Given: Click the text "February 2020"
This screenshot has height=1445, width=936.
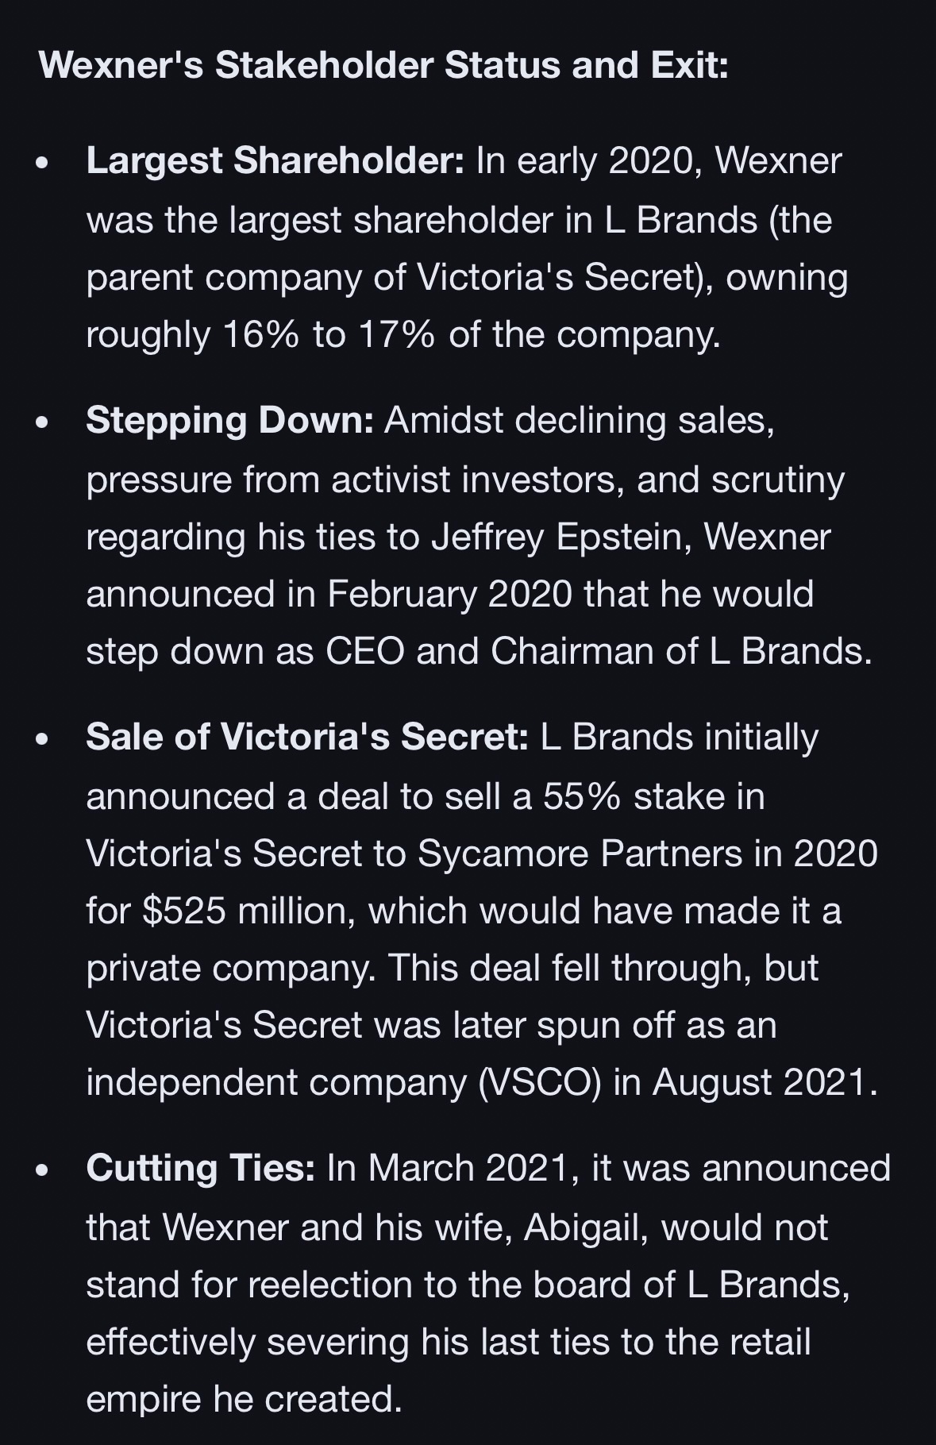Looking at the screenshot, I should coord(449,594).
